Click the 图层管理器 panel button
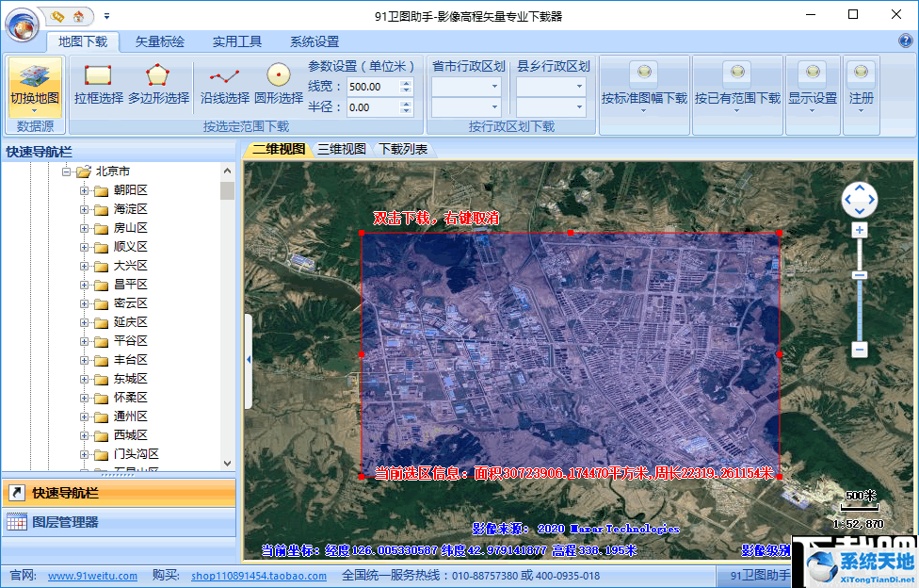 [x=119, y=522]
